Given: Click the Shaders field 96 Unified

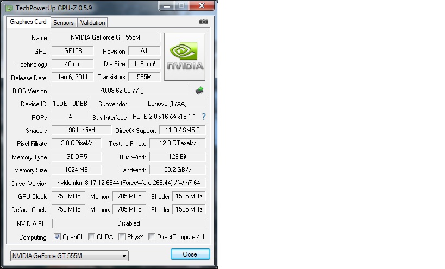Looking at the screenshot, I should (82, 130).
